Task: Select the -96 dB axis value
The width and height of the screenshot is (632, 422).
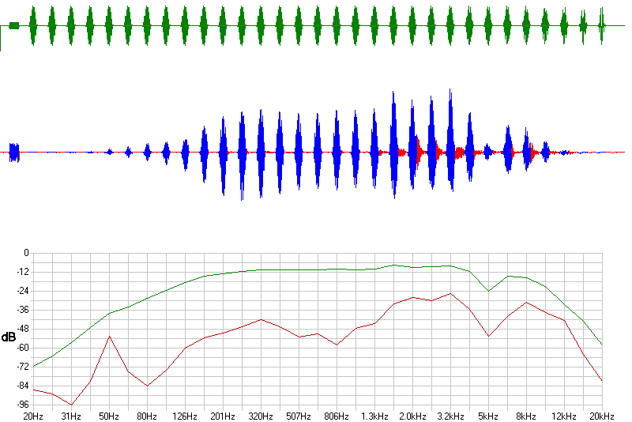Action: tap(23, 405)
